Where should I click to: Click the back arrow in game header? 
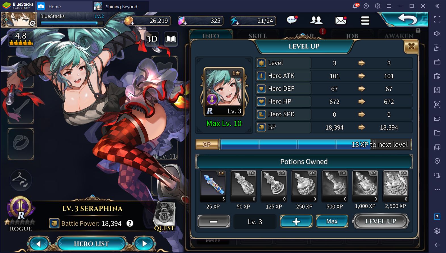pos(407,19)
